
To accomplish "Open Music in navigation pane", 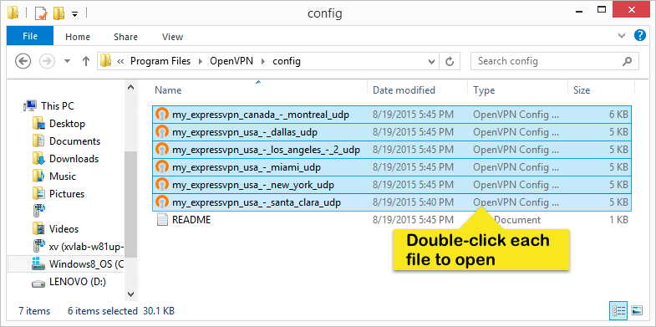I will (63, 176).
